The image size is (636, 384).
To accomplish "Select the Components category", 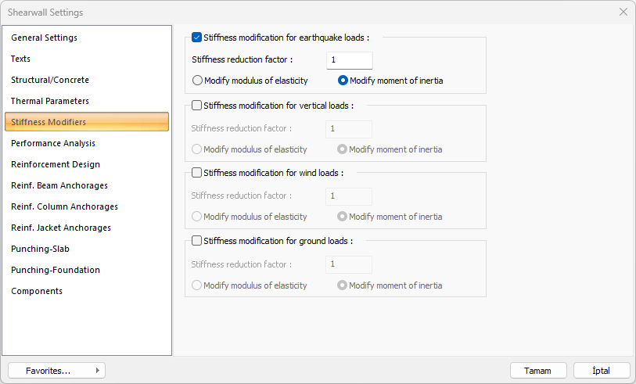I will click(x=37, y=291).
